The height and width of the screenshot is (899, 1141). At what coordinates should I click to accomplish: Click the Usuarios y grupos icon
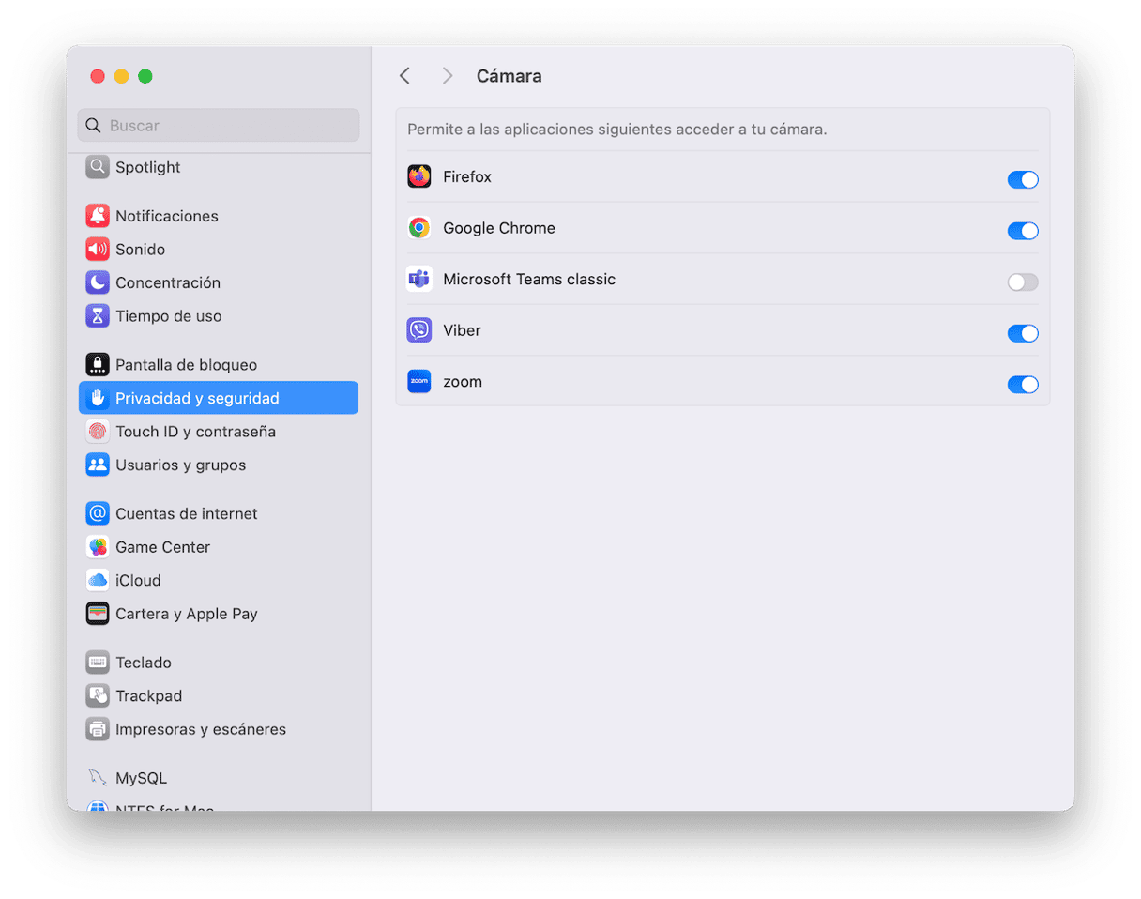click(98, 465)
